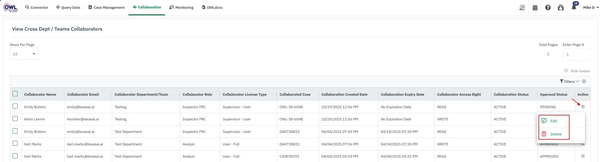Open the calendar icon in top bar
The height and width of the screenshot is (162, 600).
point(535,8)
